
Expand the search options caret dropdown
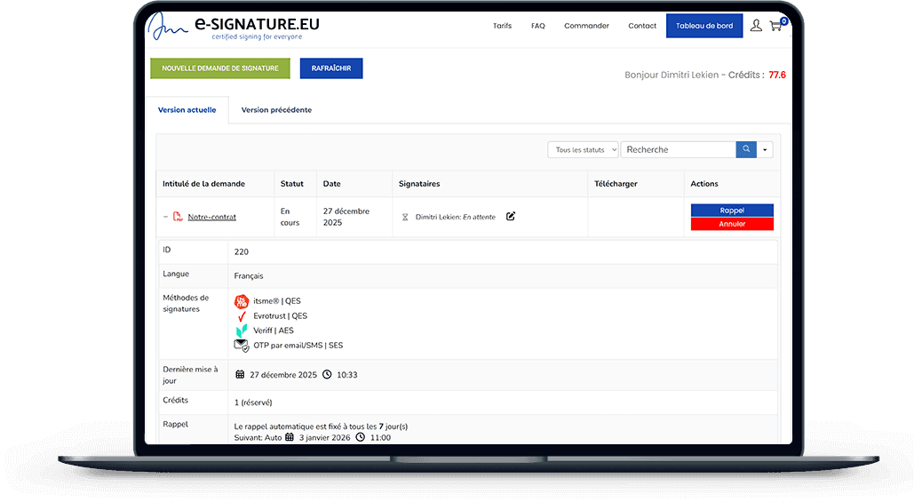pos(765,150)
